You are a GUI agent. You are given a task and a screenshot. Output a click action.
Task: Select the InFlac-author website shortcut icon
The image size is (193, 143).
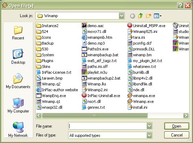click(x=39, y=90)
